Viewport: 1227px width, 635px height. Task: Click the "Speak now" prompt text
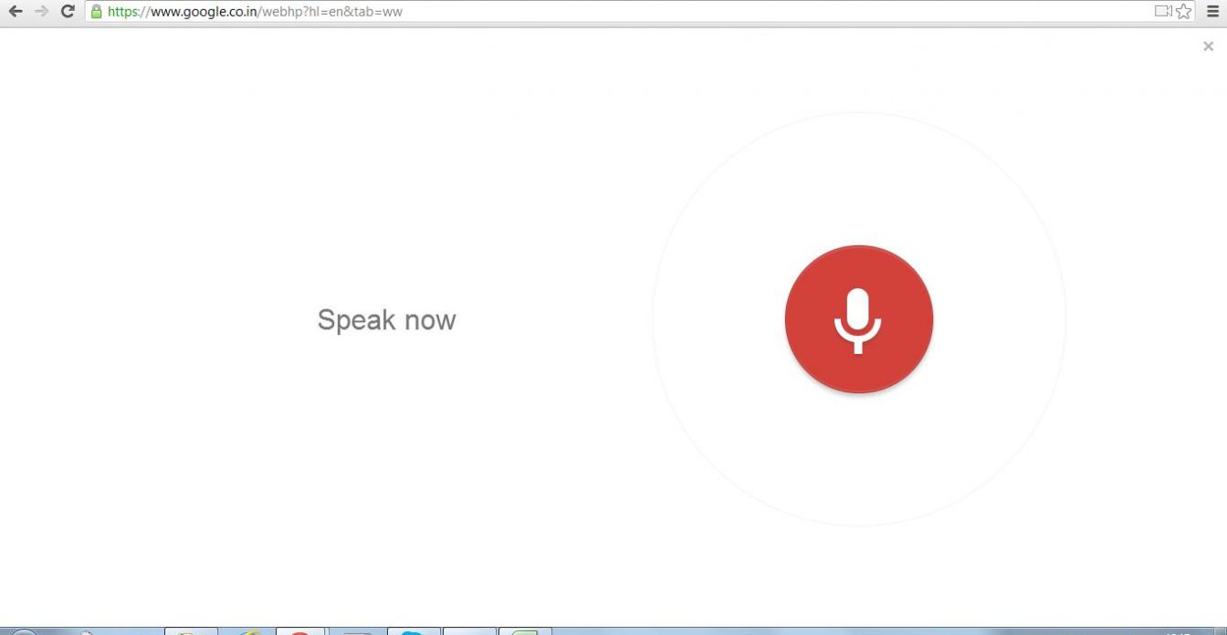click(386, 320)
